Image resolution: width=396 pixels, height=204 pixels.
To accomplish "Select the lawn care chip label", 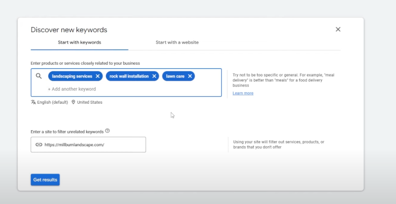I will pos(175,76).
